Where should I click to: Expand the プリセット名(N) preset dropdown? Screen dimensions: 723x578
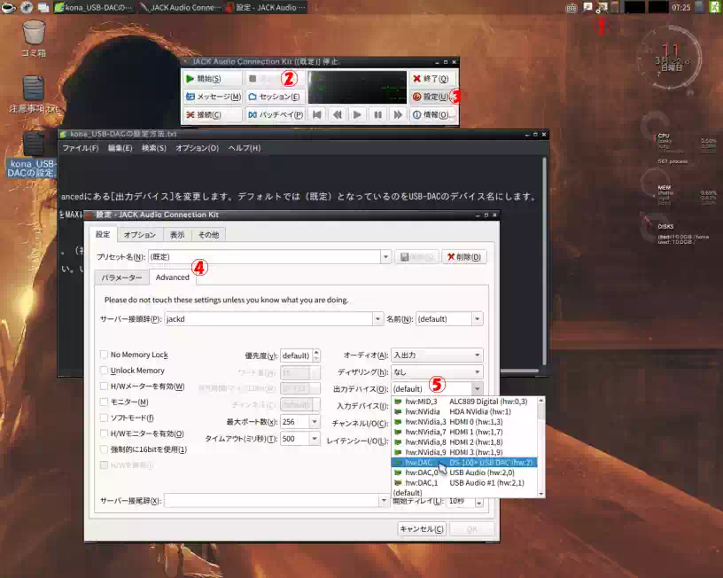[x=385, y=257]
